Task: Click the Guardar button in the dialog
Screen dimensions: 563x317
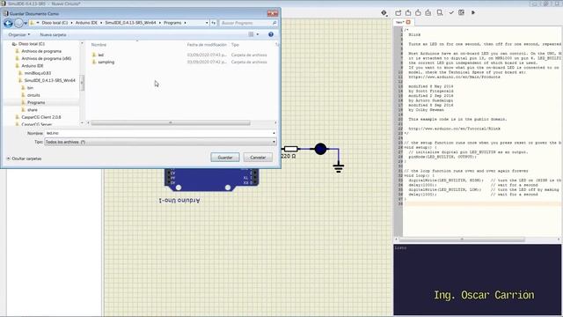Action: pos(225,158)
